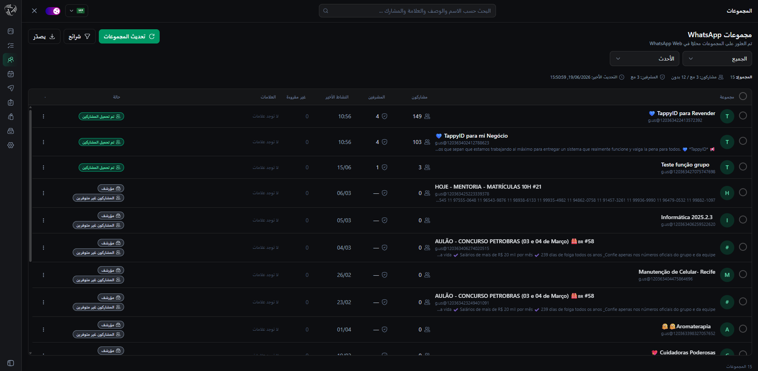Click the T avatar of TappyID para Revender

pyautogui.click(x=727, y=116)
